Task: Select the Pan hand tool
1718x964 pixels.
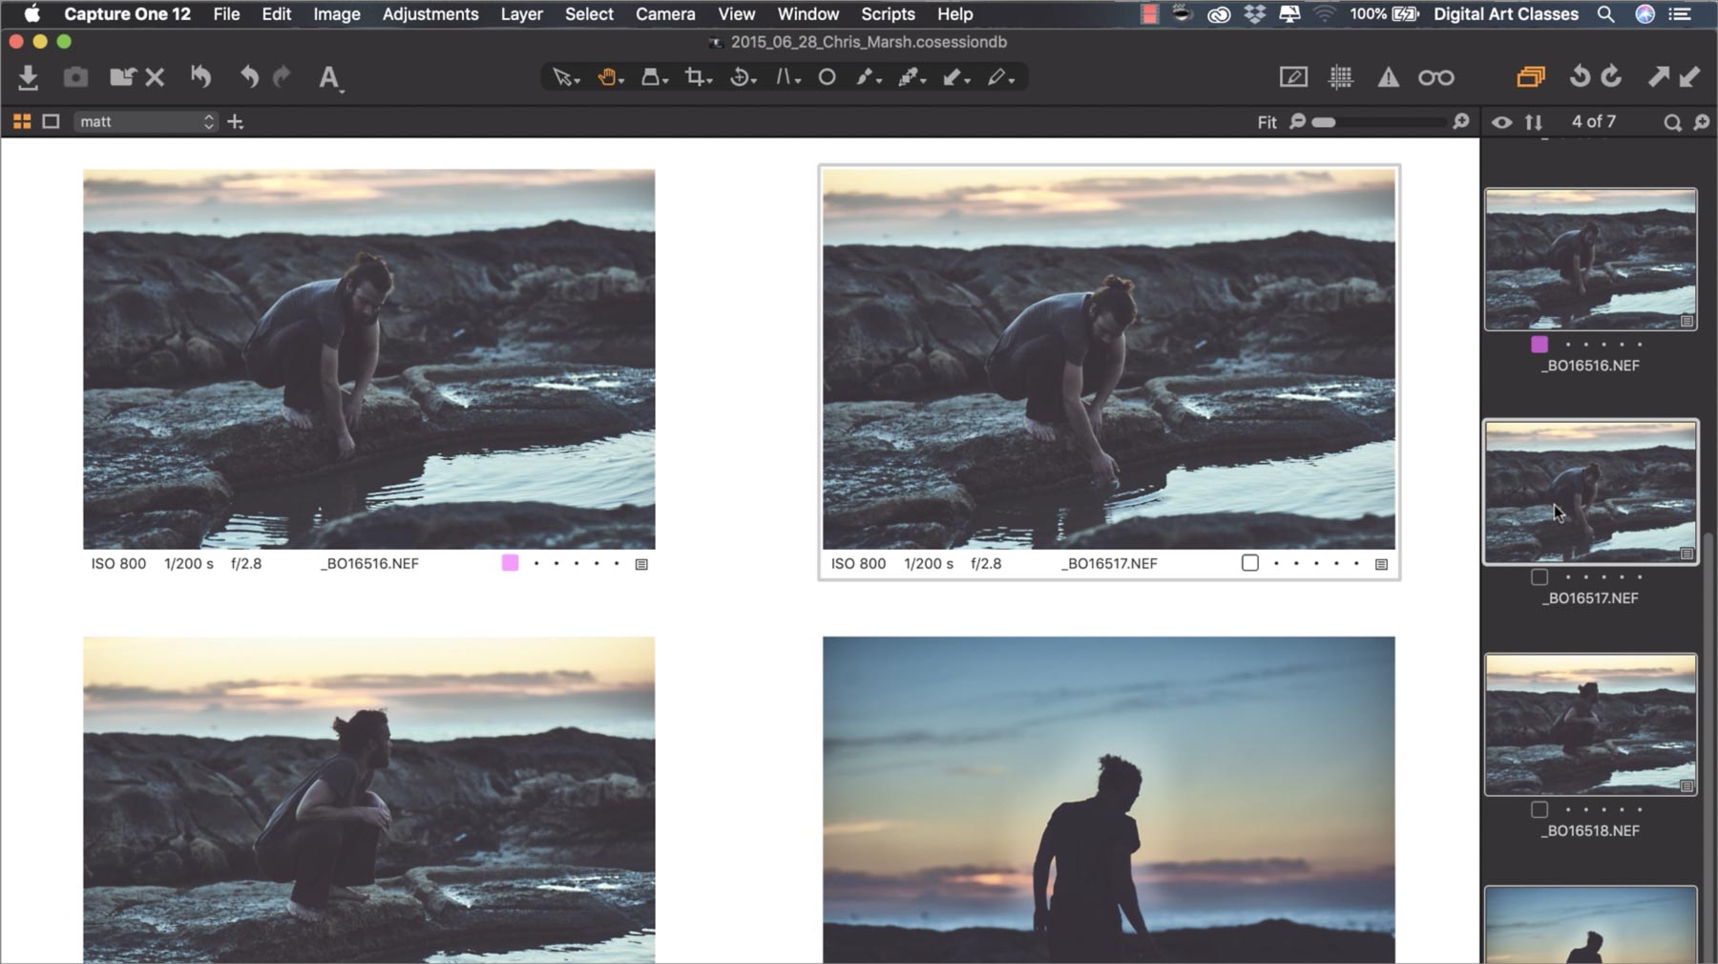Action: click(x=609, y=77)
